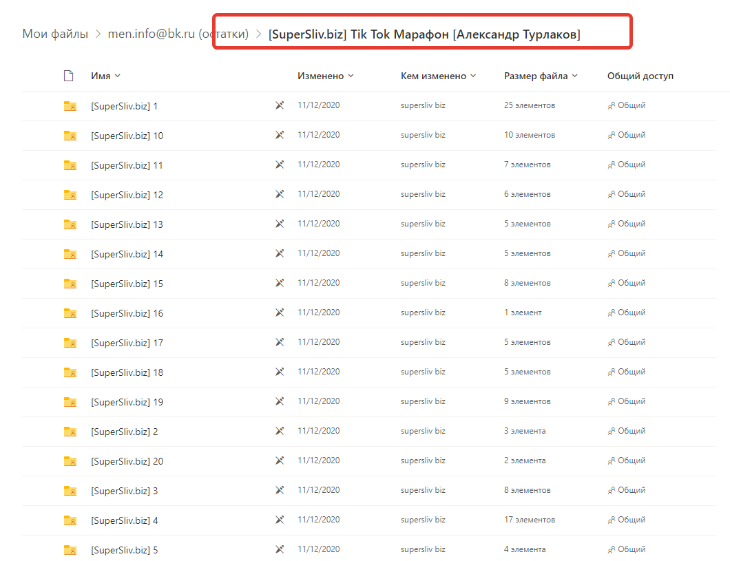
Task: Click Общий sharing status for [SuperSliv.biz] 15
Action: [626, 283]
